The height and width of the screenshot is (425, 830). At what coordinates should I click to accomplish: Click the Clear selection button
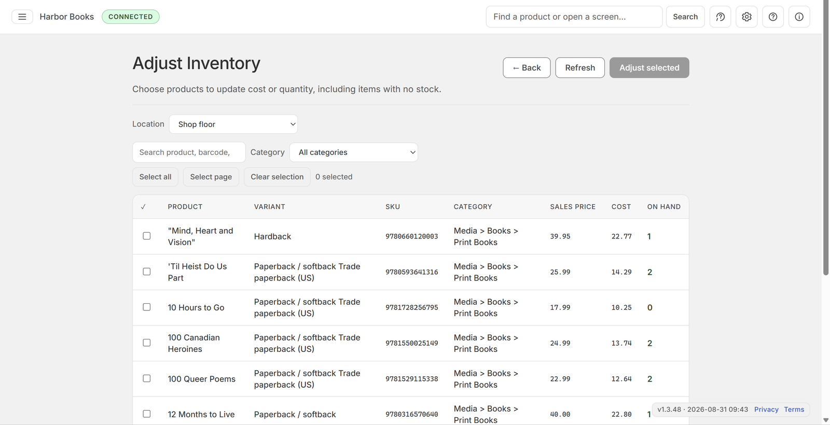coord(277,177)
